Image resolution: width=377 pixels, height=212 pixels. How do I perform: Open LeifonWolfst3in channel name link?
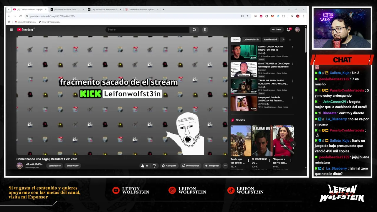coord(33,164)
